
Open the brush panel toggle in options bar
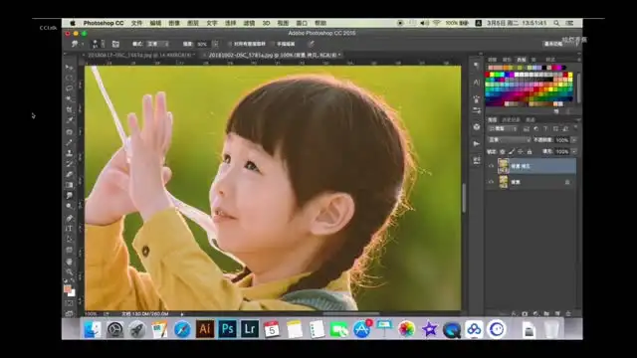coord(115,44)
